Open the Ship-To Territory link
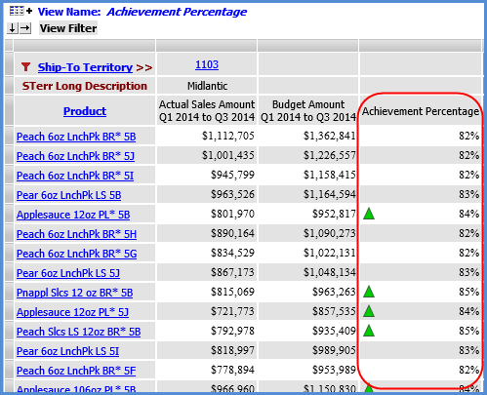This screenshot has width=487, height=395. (x=85, y=67)
